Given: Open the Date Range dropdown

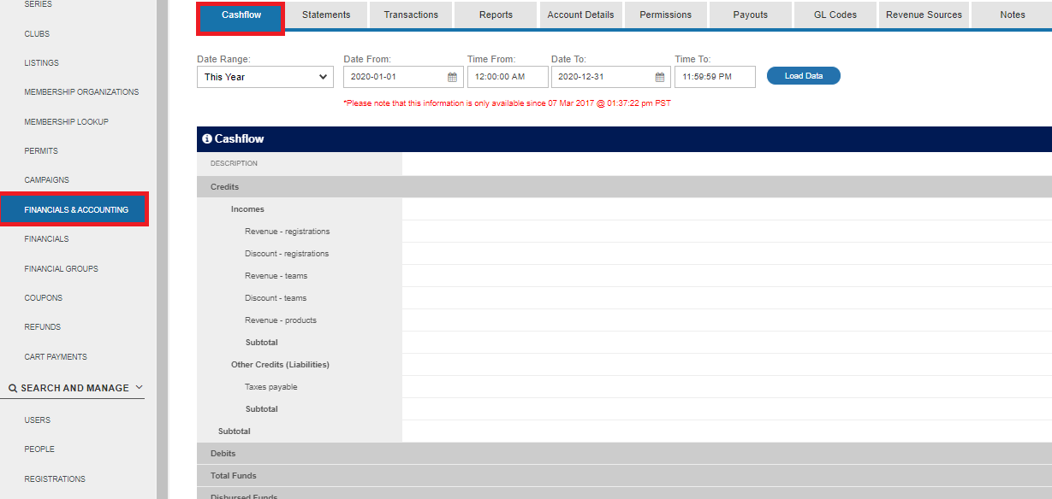Looking at the screenshot, I should coord(265,77).
